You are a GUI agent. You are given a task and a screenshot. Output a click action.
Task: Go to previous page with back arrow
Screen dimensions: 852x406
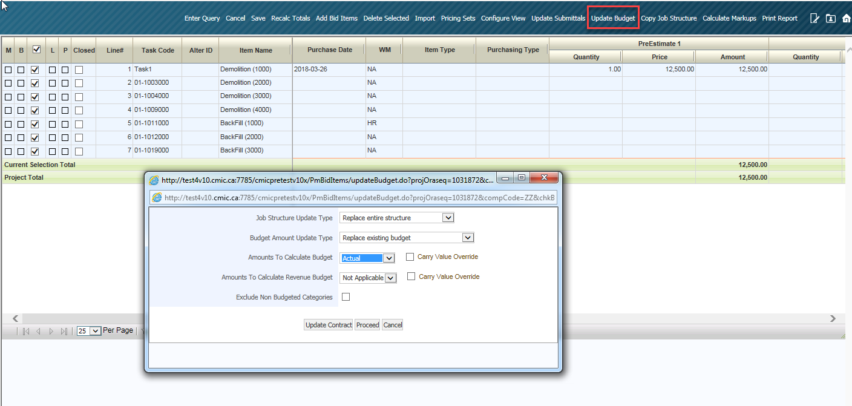(38, 331)
